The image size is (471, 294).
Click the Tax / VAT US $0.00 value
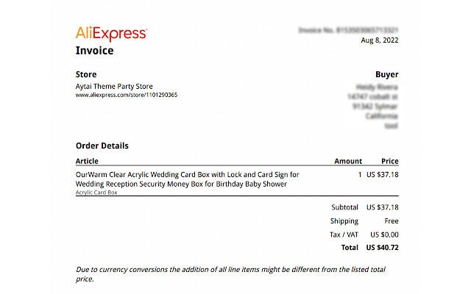[384, 234]
